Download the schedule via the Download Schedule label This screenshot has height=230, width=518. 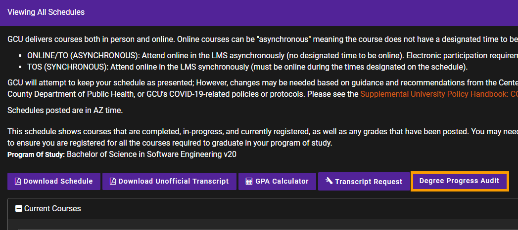click(58, 181)
